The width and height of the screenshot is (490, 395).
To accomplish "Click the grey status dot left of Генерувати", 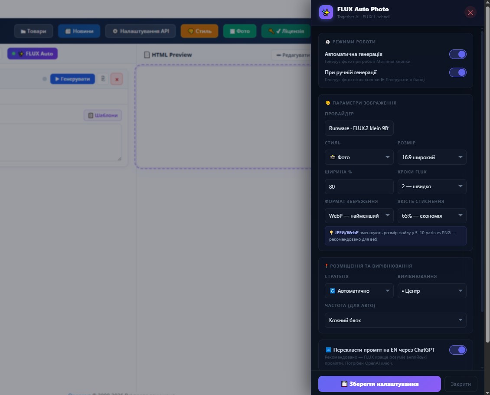I will click(x=44, y=79).
